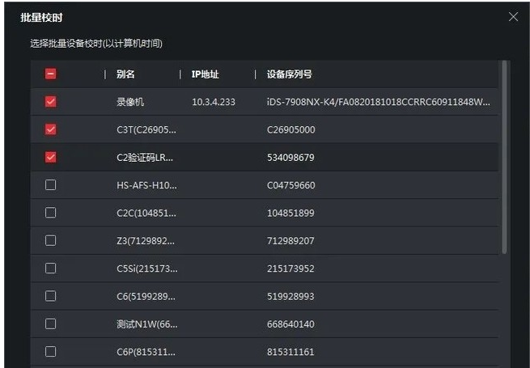Check the C2C(104851 device checkbox
This screenshot has height=368, width=530.
51,213
